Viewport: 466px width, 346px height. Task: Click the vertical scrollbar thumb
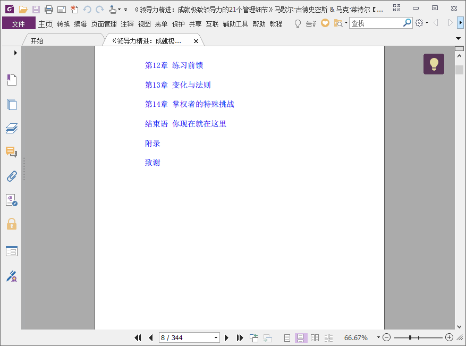[x=459, y=70]
